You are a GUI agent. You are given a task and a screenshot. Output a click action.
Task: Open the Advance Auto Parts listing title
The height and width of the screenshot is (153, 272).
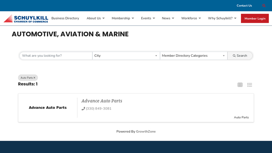(x=102, y=101)
